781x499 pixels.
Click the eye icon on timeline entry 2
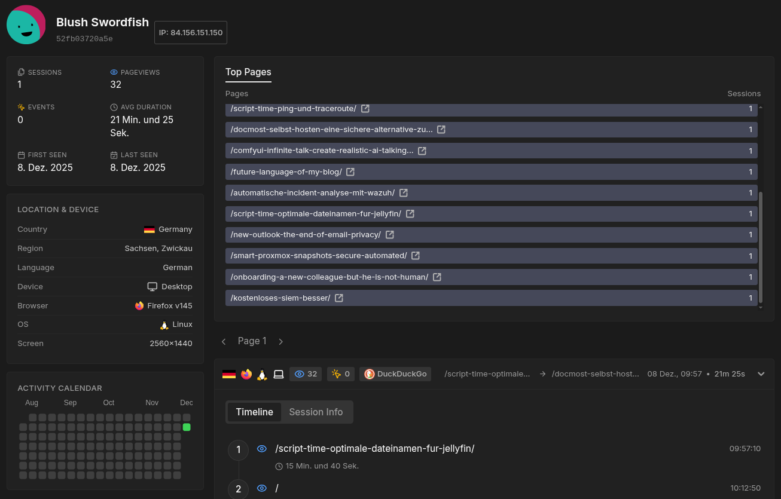pyautogui.click(x=261, y=488)
